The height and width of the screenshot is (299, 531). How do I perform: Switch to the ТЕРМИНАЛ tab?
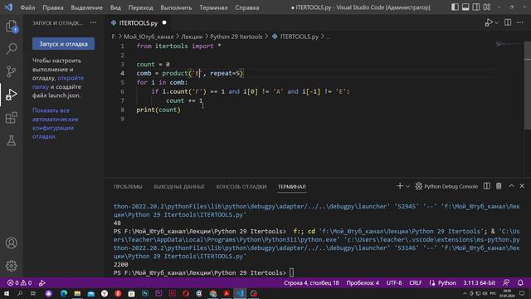tap(291, 187)
